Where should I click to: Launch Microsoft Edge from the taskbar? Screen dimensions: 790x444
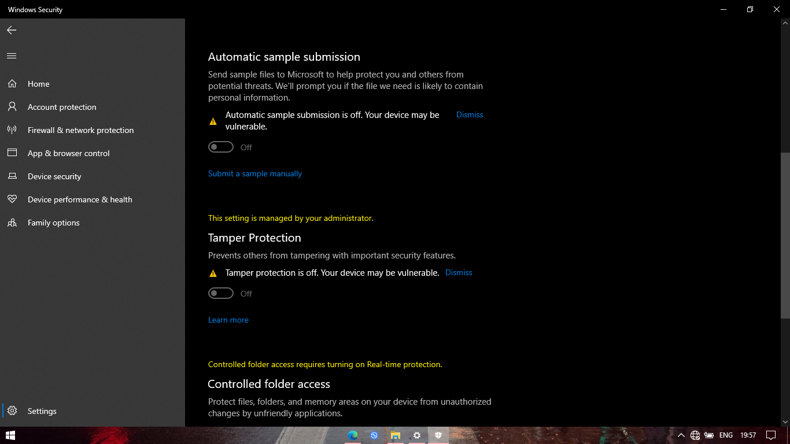click(353, 435)
